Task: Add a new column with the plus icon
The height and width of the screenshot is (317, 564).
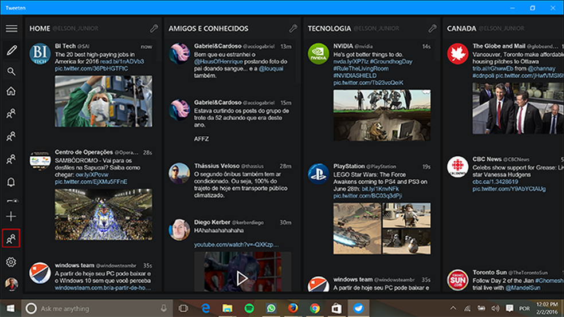Action: pyautogui.click(x=11, y=216)
